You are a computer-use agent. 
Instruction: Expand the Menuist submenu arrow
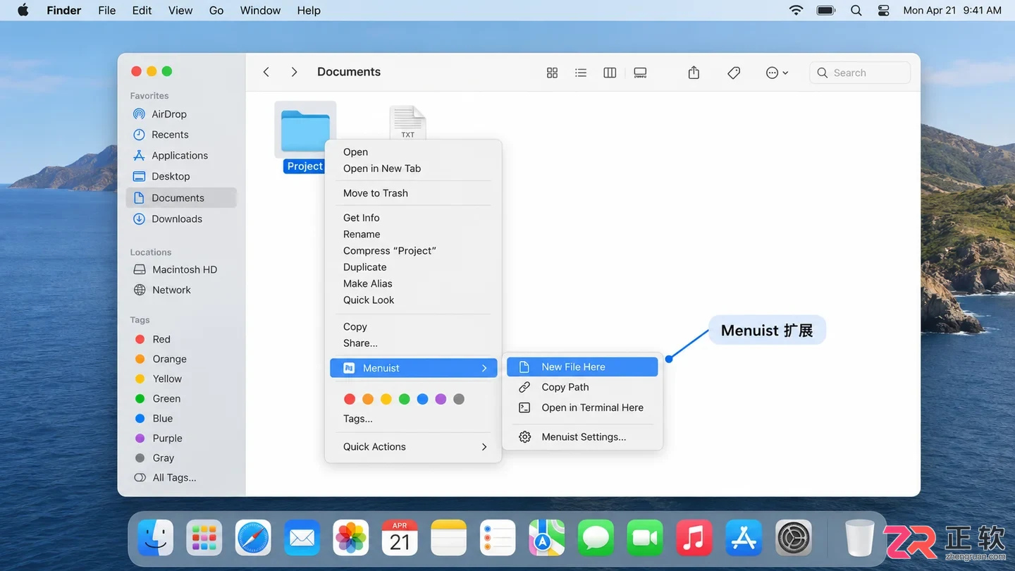point(484,368)
